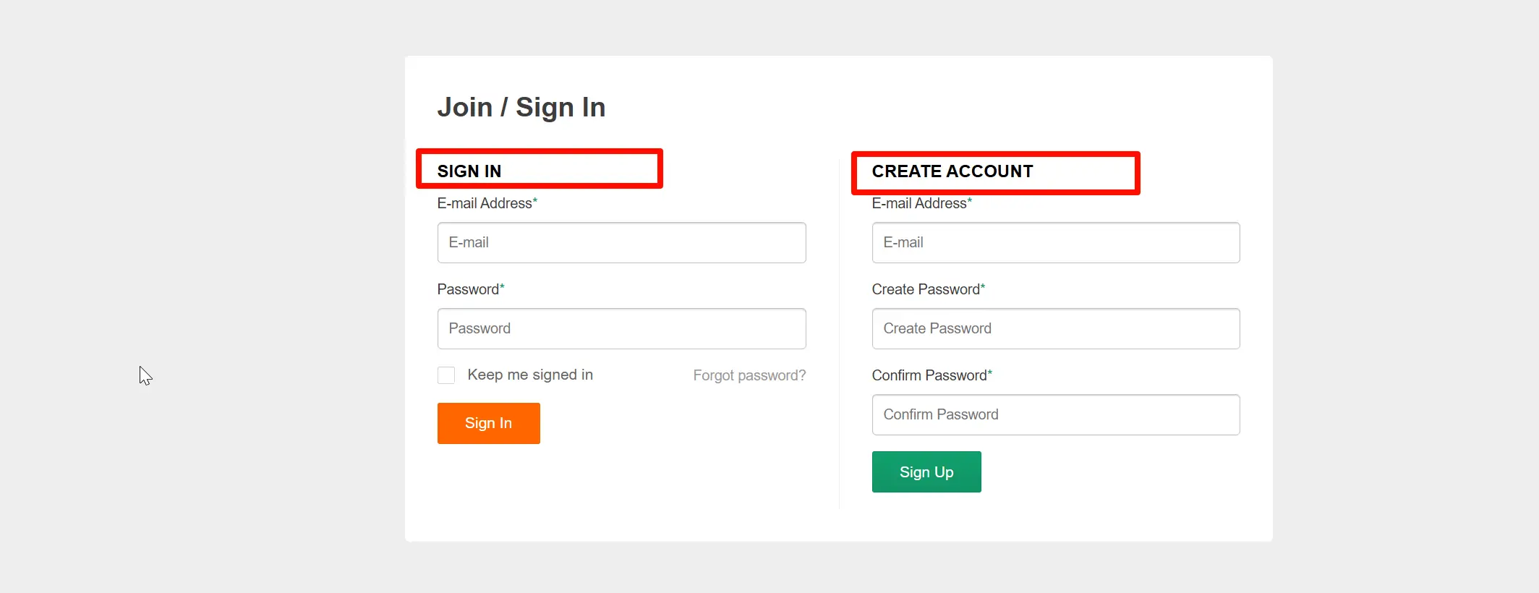Click the CREATE ACCOUNT section heading
The width and height of the screenshot is (1539, 593).
click(x=952, y=171)
